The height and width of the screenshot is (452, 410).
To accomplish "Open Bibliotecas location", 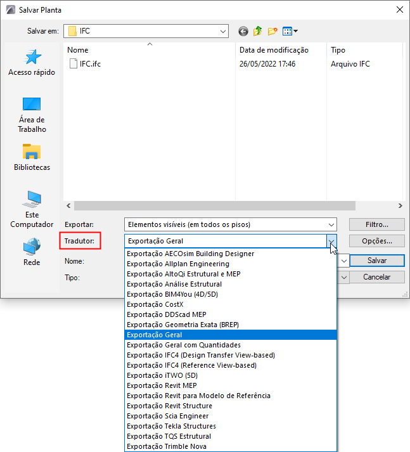I will tap(32, 157).
